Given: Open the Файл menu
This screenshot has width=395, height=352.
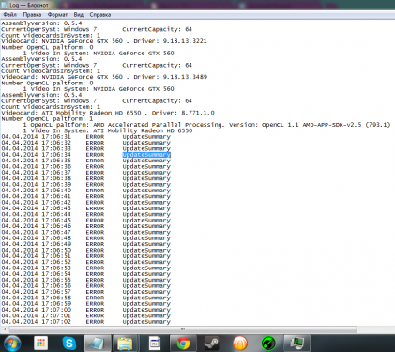Looking at the screenshot, I should click(x=10, y=15).
